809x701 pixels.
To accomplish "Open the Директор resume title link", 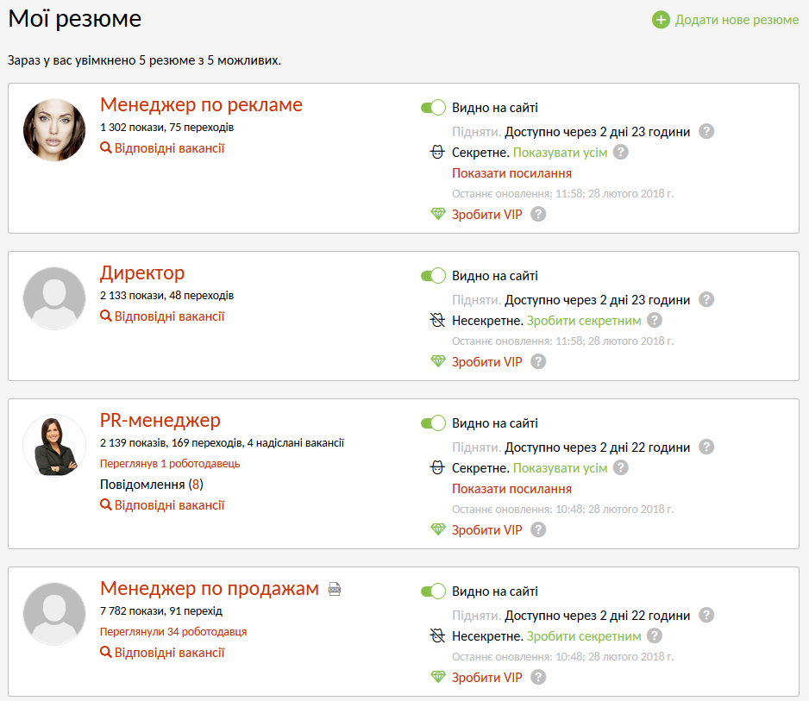I will point(142,273).
